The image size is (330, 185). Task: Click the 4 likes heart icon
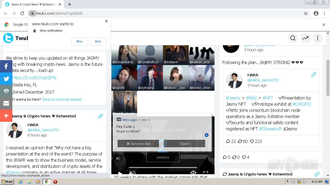click(244, 157)
